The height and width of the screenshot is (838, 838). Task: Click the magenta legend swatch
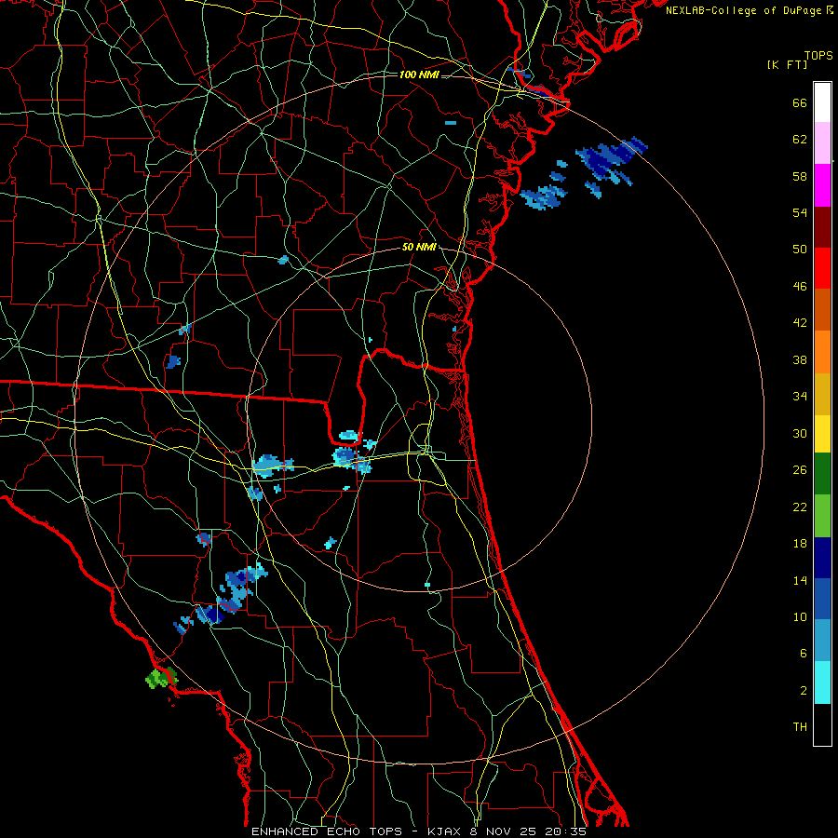822,185
